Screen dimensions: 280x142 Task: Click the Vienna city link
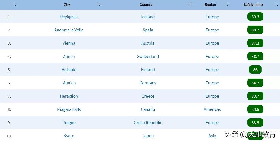[x=69, y=43]
